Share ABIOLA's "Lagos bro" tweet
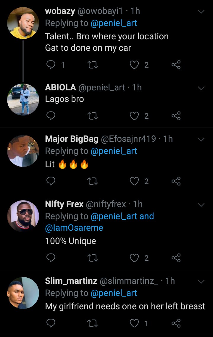This screenshot has height=337, width=213. click(x=176, y=116)
